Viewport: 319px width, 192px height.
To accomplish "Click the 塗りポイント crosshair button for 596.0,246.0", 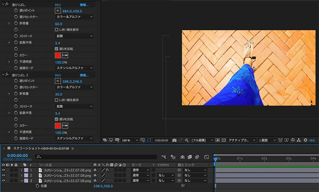I will (x=58, y=81).
